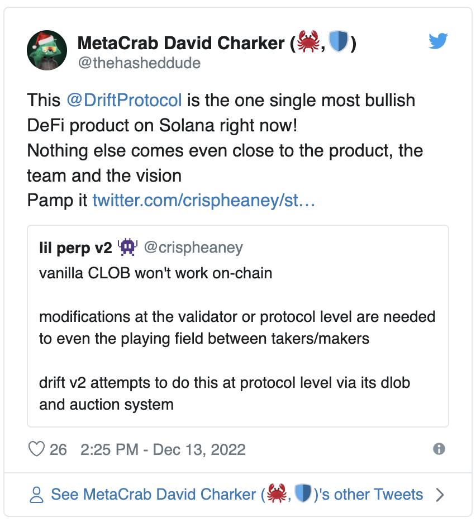The width and height of the screenshot is (476, 522).
Task: Click the space invader emoji in quoted tweet
Action: click(128, 247)
